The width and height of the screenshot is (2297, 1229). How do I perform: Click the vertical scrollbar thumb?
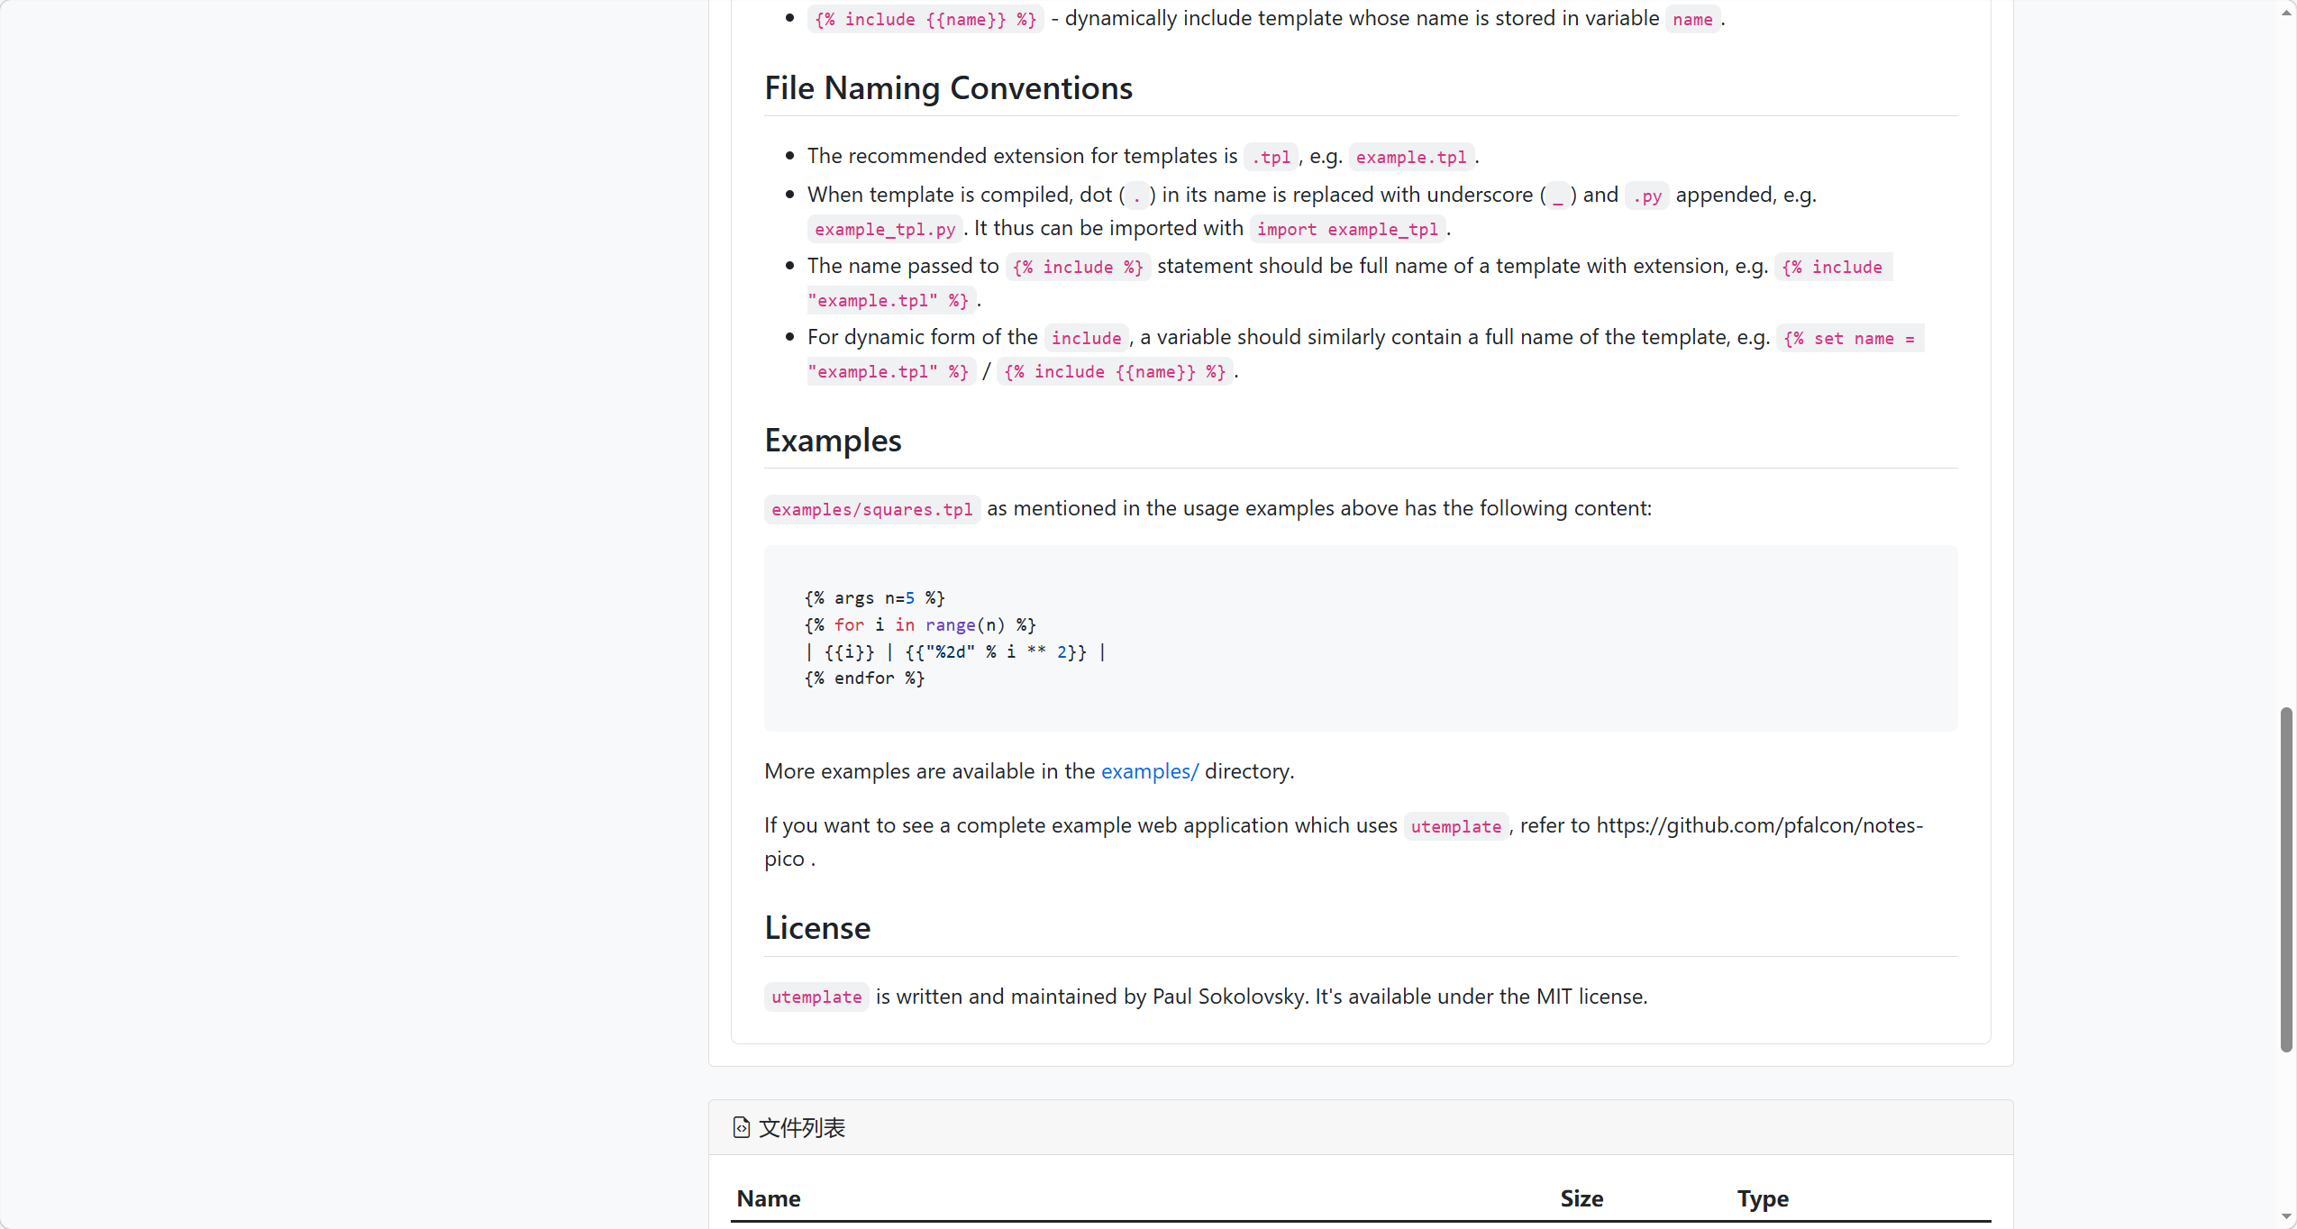2286,879
